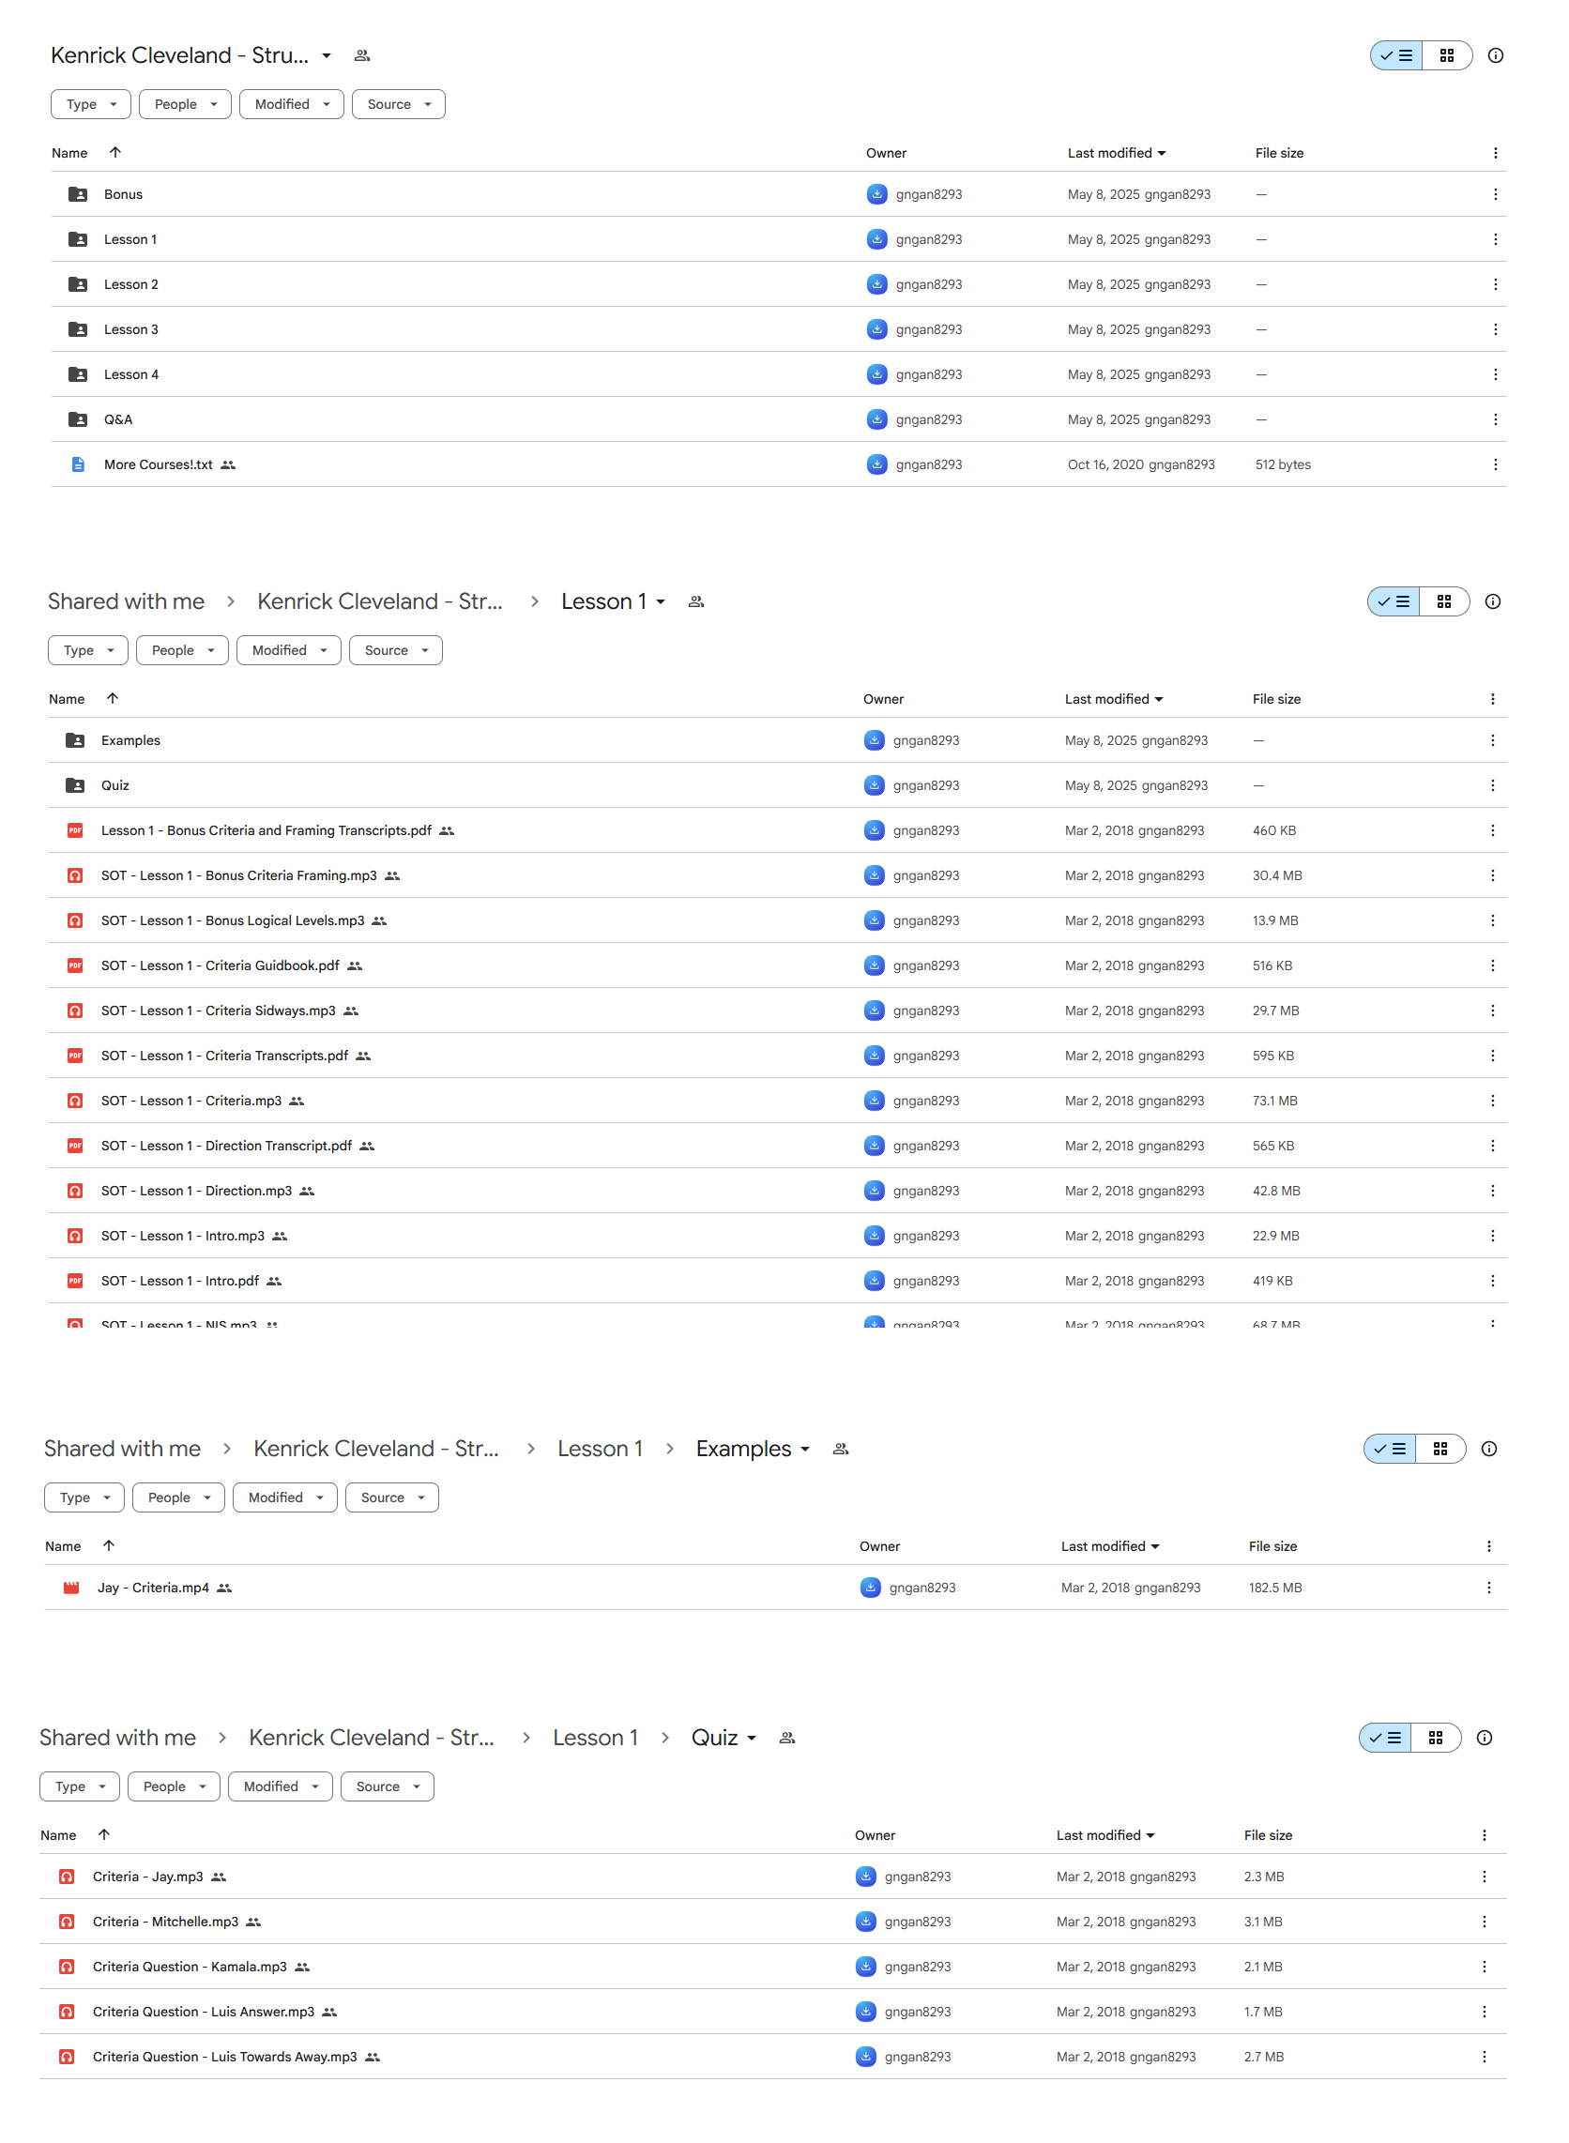1569x2143 pixels.
Task: Expand the Kenrick Cleveland folder title dropdown
Action: pyautogui.click(x=327, y=55)
